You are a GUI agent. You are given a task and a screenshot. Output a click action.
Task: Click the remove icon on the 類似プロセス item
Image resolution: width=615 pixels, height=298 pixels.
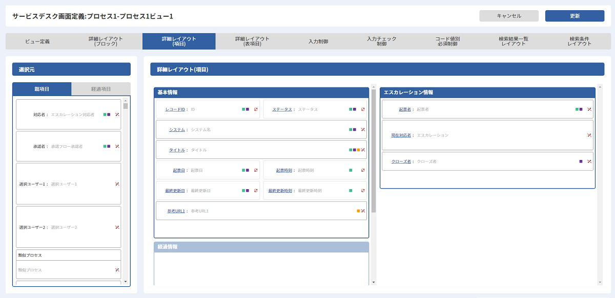coord(117,270)
